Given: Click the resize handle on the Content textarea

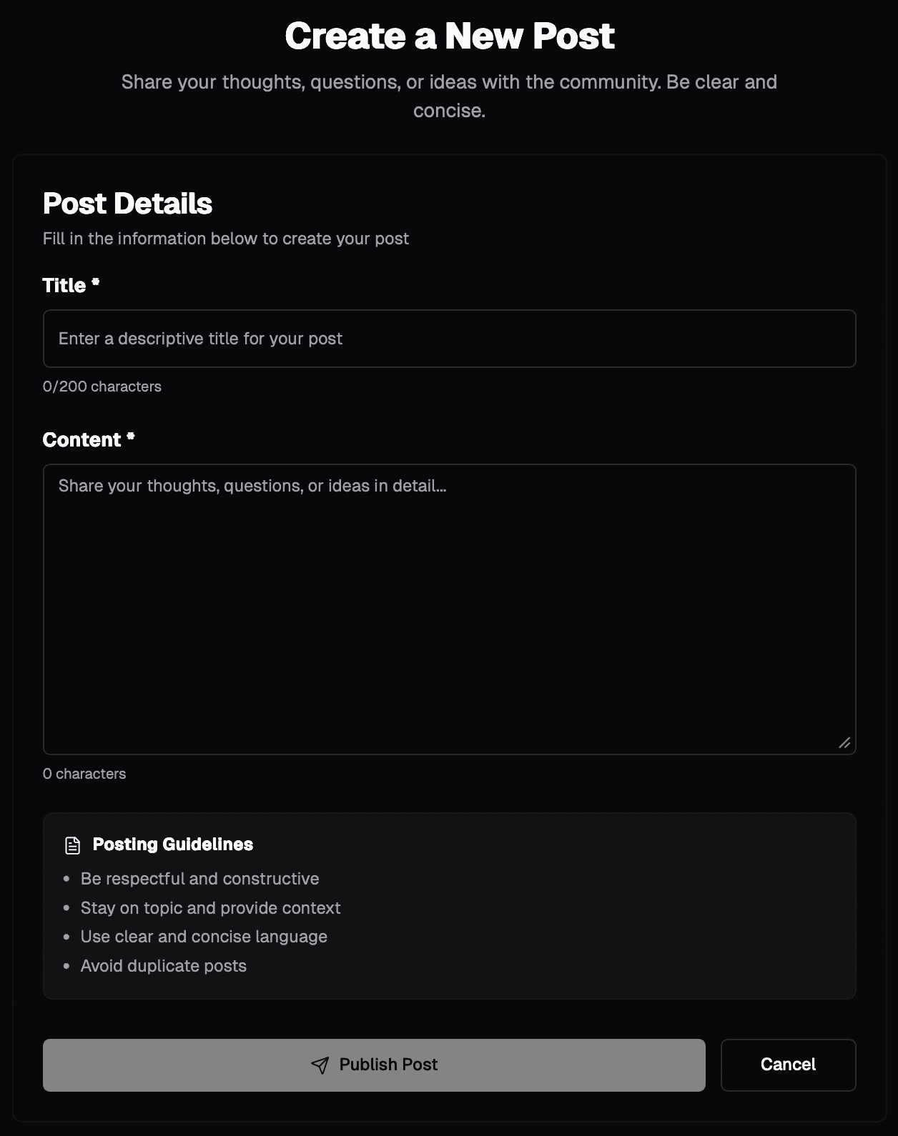Looking at the screenshot, I should tap(845, 744).
